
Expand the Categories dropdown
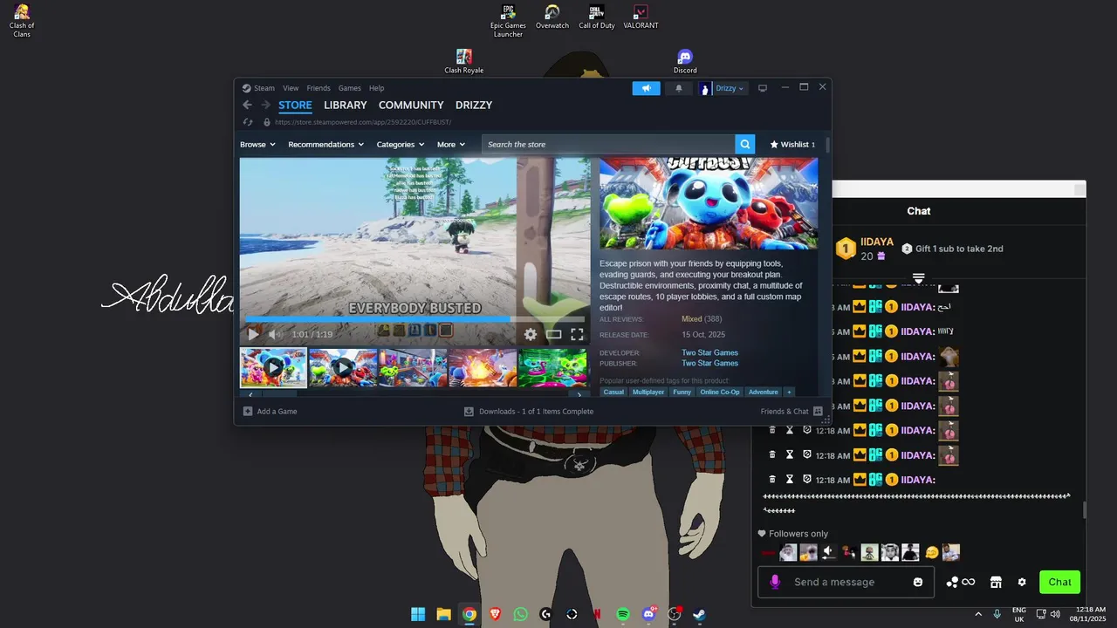pyautogui.click(x=401, y=144)
